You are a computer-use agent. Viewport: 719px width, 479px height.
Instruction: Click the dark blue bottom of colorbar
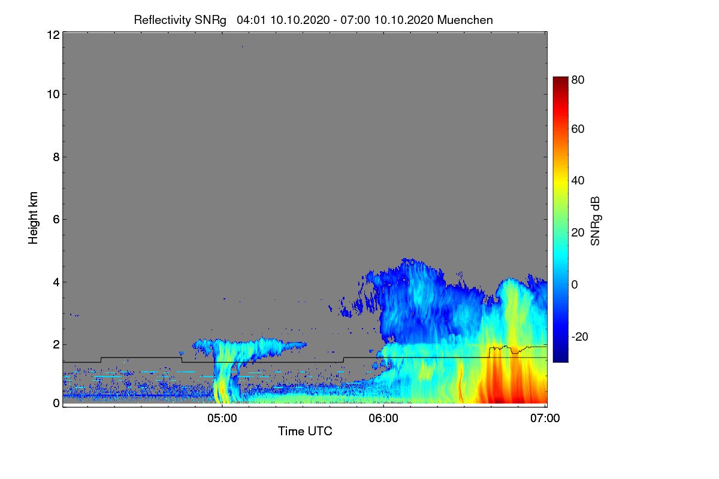560,357
